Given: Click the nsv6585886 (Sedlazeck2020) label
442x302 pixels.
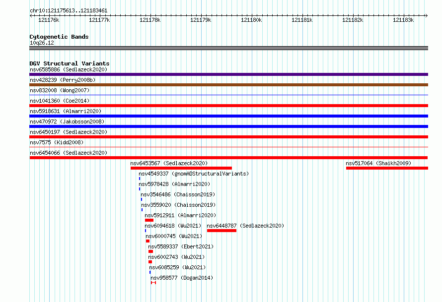Looking at the screenshot, I should point(69,69).
